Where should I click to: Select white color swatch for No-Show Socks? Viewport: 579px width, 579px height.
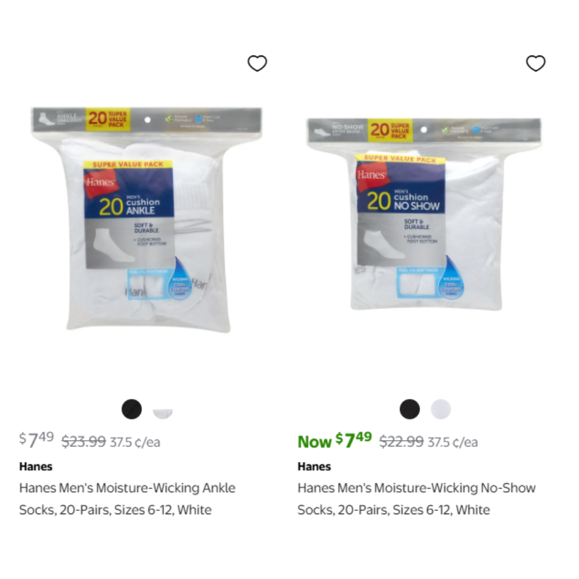click(441, 409)
